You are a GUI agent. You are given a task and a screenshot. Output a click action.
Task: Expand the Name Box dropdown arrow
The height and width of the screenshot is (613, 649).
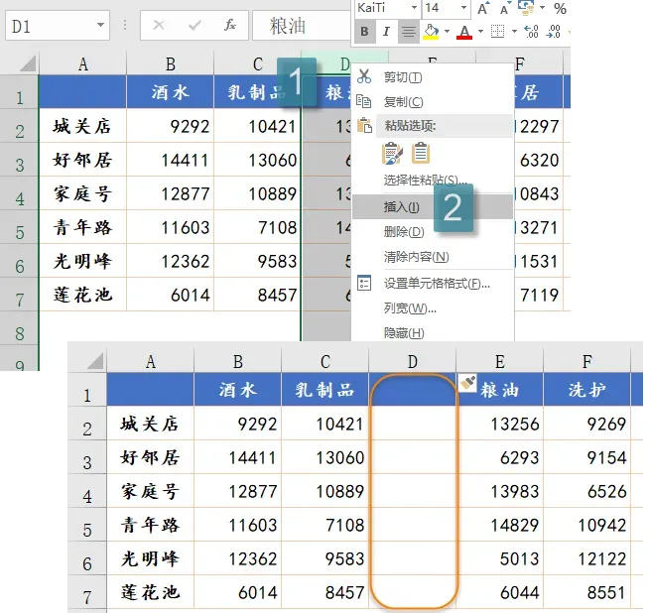[x=100, y=25]
